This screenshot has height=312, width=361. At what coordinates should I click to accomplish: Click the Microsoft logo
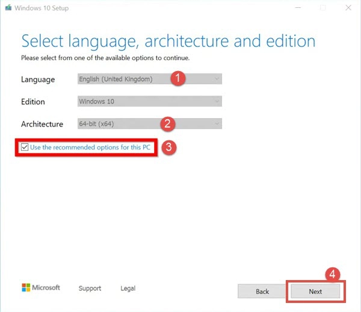point(41,287)
